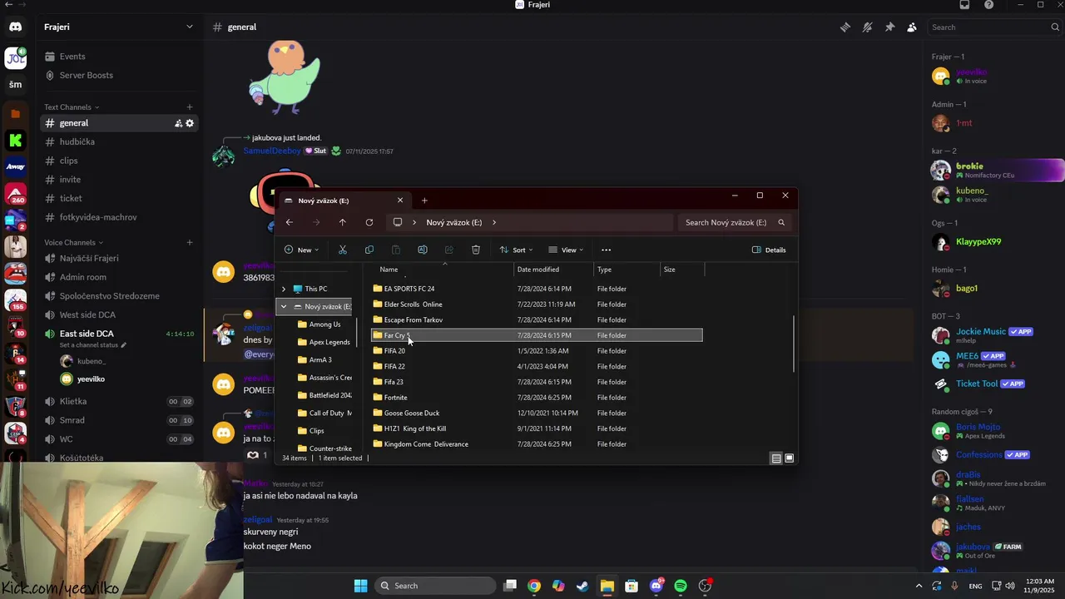Select the Goose Goose Duck folder
This screenshot has height=599, width=1065.
click(x=537, y=413)
